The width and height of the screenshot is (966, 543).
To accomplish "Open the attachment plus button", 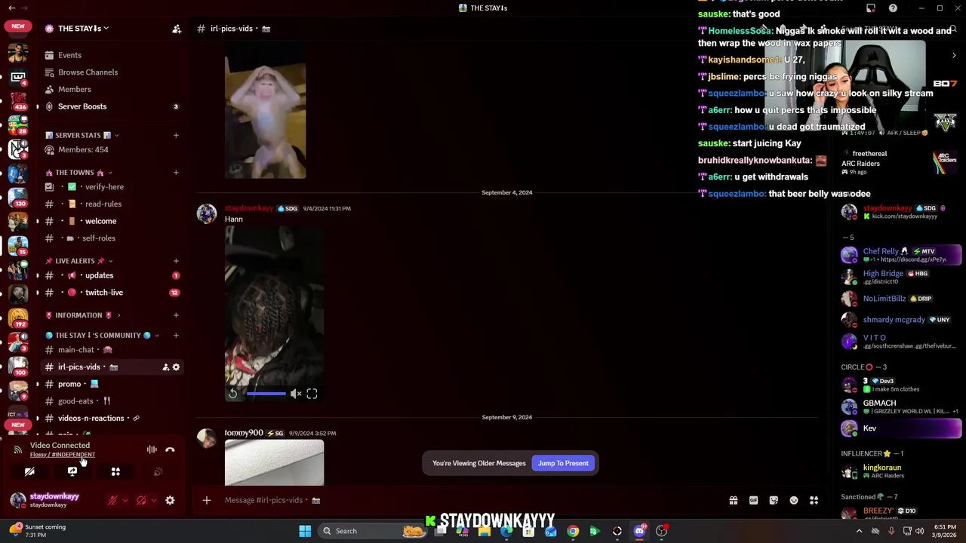I will (206, 501).
